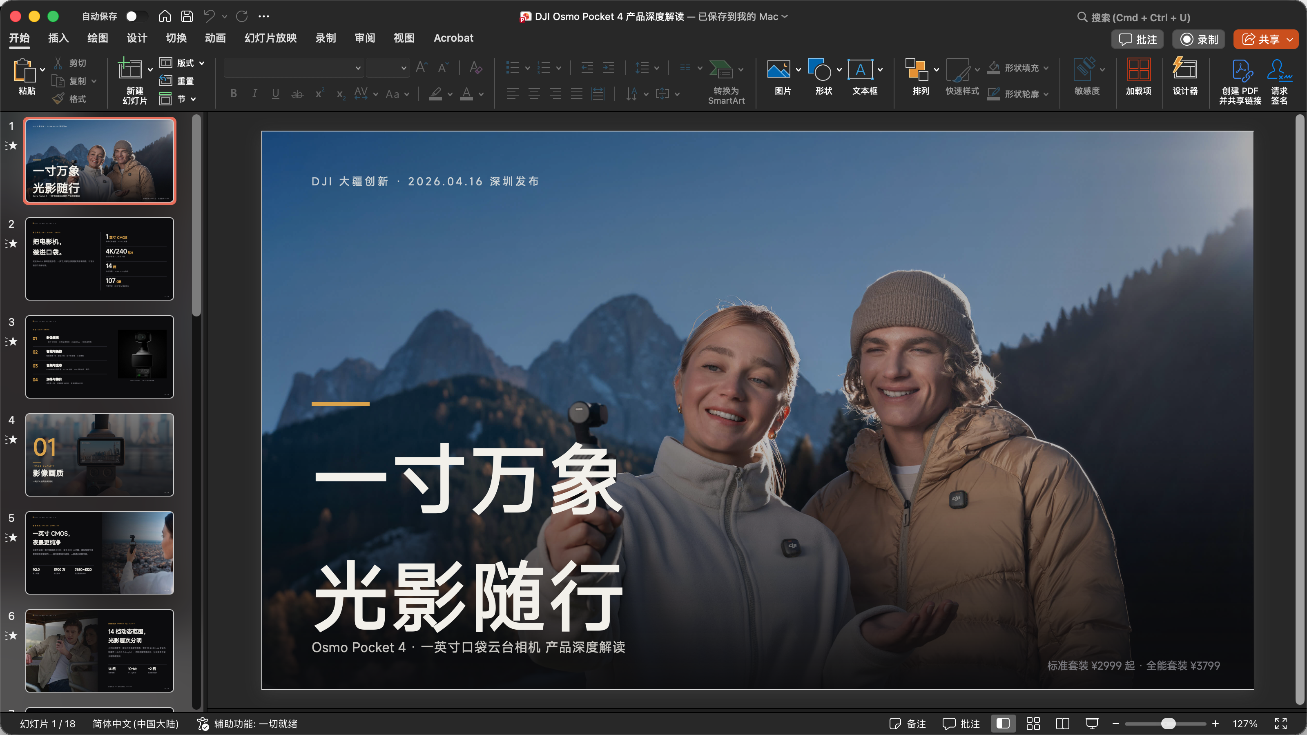Click the 批注 button at top right
Screen dimensions: 1307x735
[x=1137, y=40]
